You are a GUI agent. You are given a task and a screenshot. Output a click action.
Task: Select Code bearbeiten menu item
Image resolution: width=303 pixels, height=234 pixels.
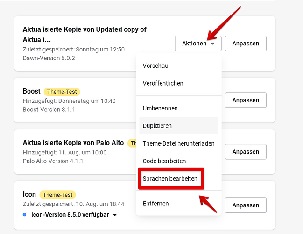(164, 161)
